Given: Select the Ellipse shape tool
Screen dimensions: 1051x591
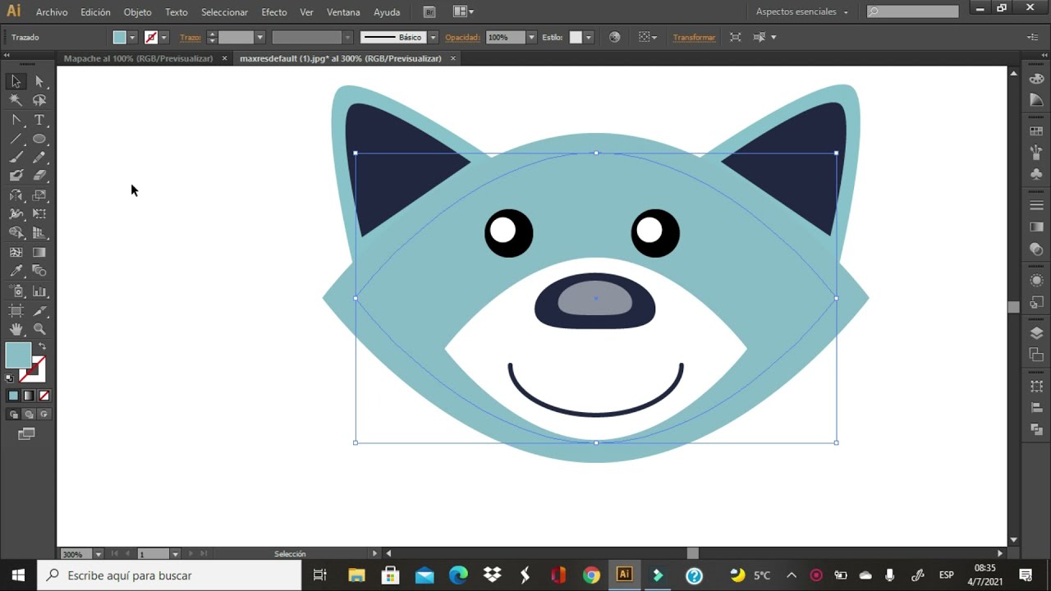Looking at the screenshot, I should [39, 139].
